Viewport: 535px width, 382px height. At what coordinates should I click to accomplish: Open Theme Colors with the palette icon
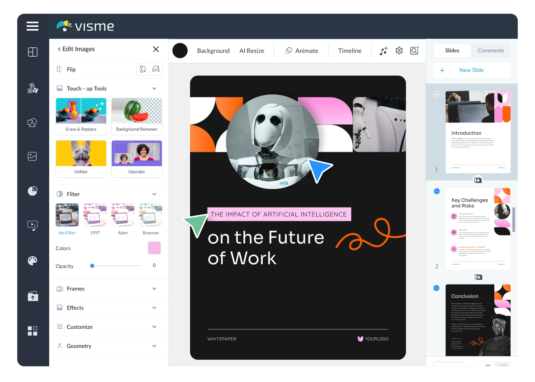(x=33, y=261)
